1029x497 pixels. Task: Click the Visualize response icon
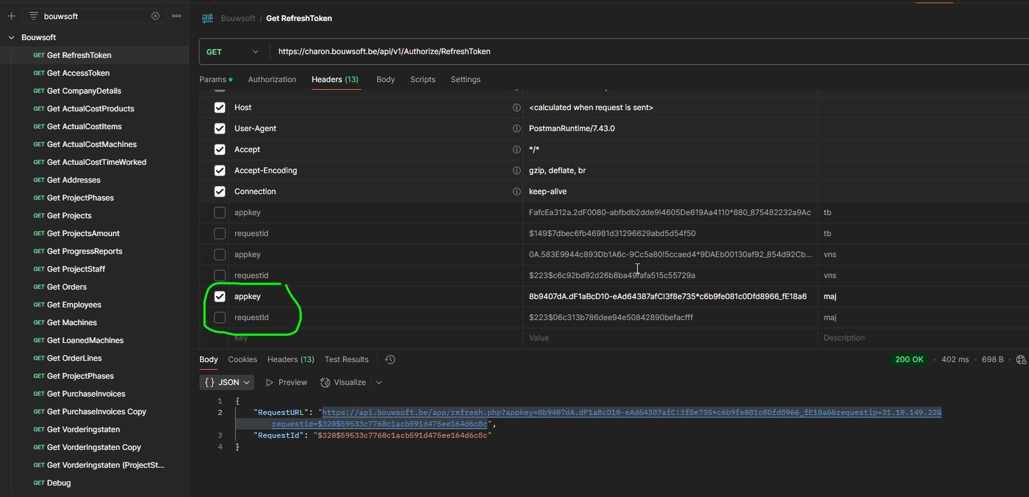pyautogui.click(x=325, y=382)
